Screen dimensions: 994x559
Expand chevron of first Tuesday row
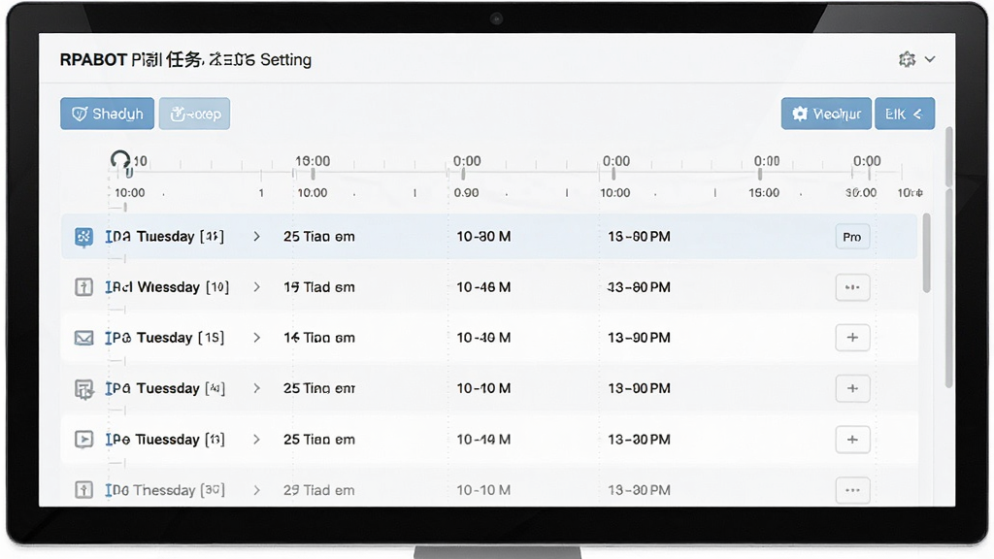coord(256,237)
